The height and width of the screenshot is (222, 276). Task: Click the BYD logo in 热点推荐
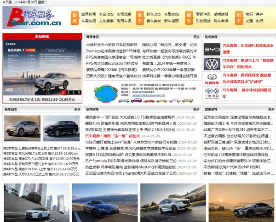[x=212, y=50]
